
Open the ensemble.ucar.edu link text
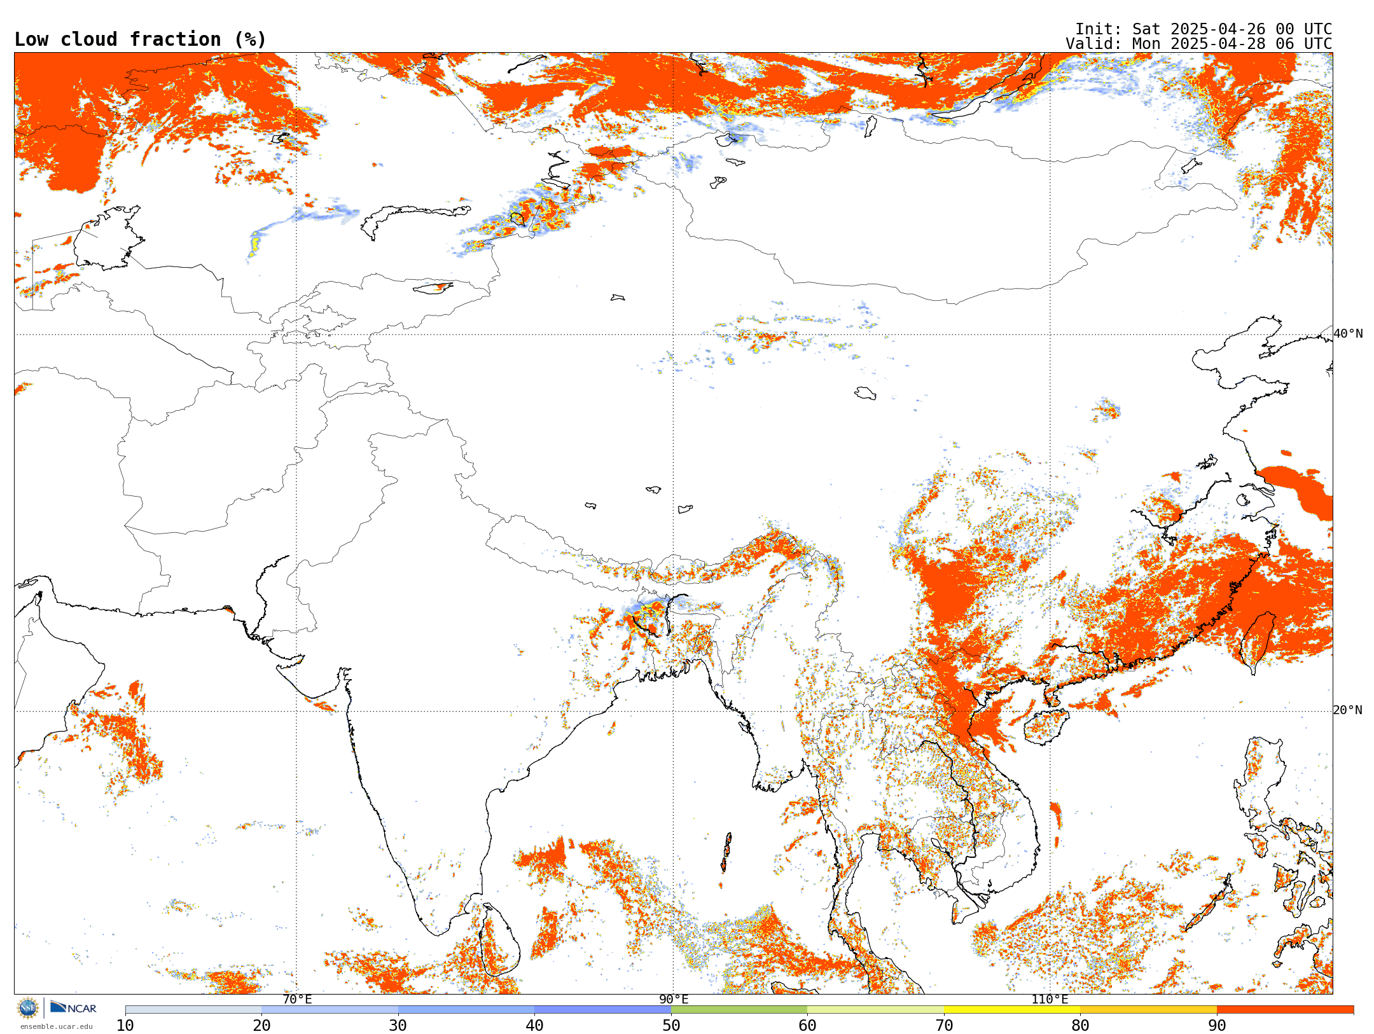(x=57, y=1026)
